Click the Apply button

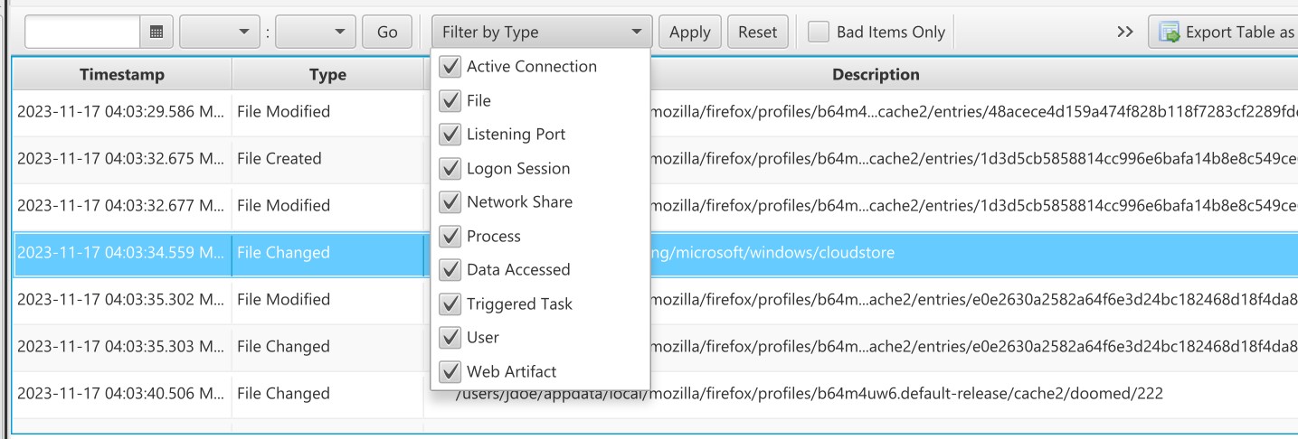click(690, 32)
